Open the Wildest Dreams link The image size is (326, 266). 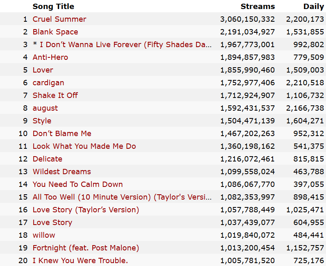coord(62,172)
